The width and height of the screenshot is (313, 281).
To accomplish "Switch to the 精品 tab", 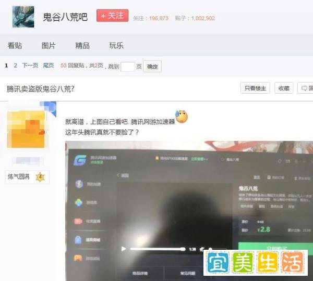I will [82, 46].
